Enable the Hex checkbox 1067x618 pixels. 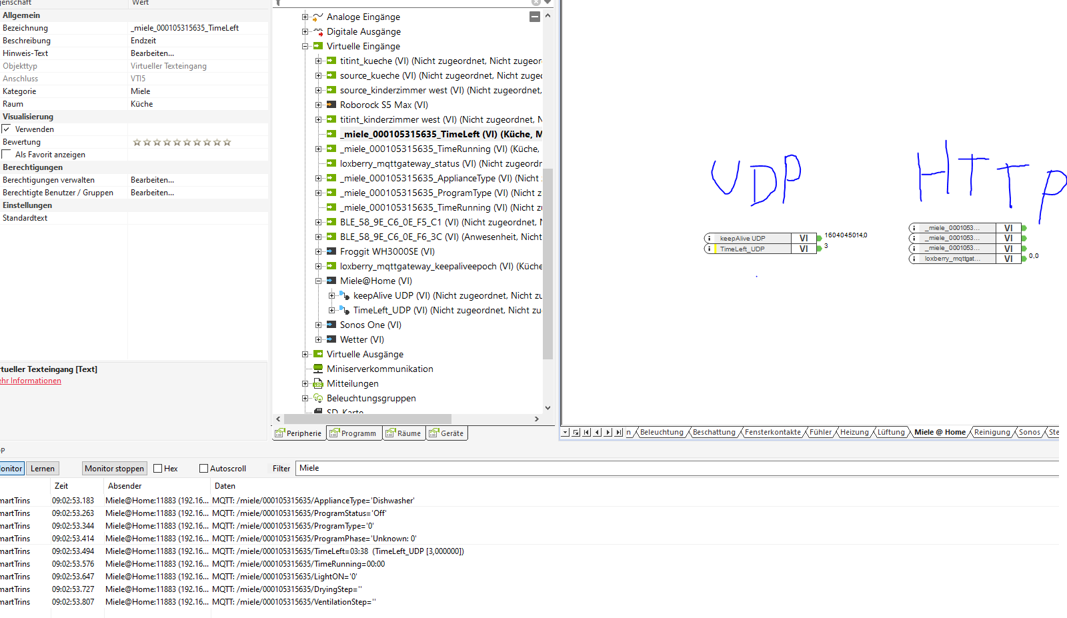point(158,469)
